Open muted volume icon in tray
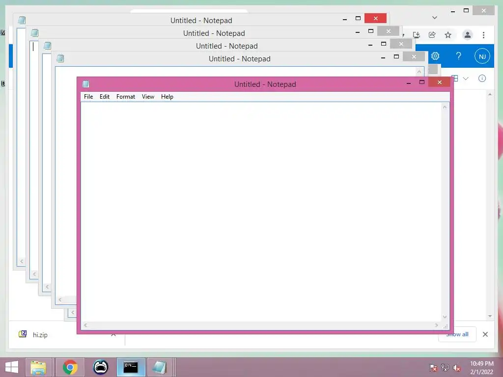Viewport: 503px width, 377px height. (457, 368)
